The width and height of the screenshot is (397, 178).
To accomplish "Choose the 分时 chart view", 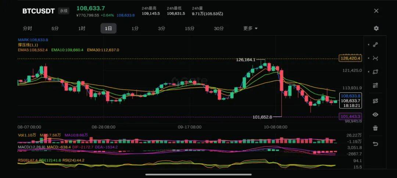I will [x=27, y=28].
